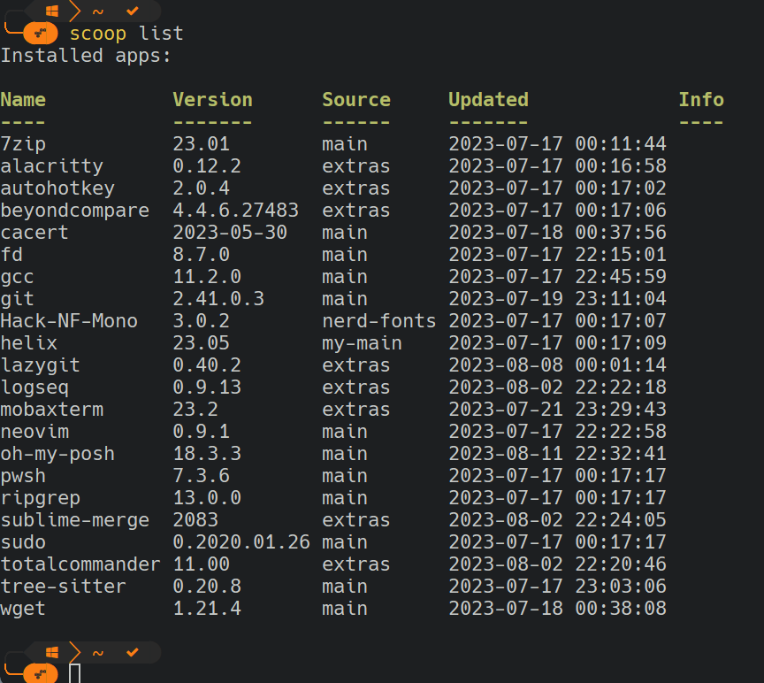Click the time '22:45:59' in gcc row
The height and width of the screenshot is (683, 764).
click(x=621, y=276)
